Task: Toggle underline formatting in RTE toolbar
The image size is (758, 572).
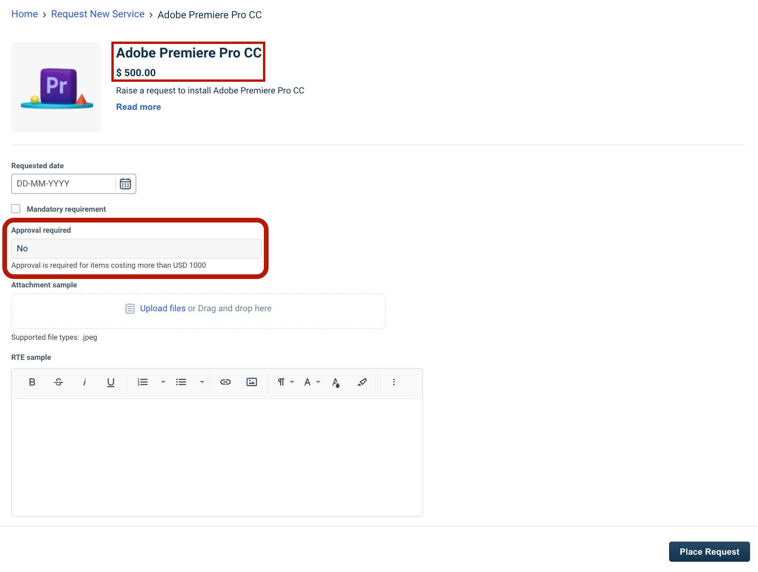Action: coord(111,382)
